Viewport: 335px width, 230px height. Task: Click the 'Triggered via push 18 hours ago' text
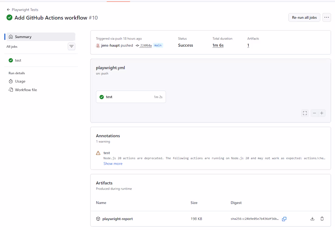click(119, 39)
